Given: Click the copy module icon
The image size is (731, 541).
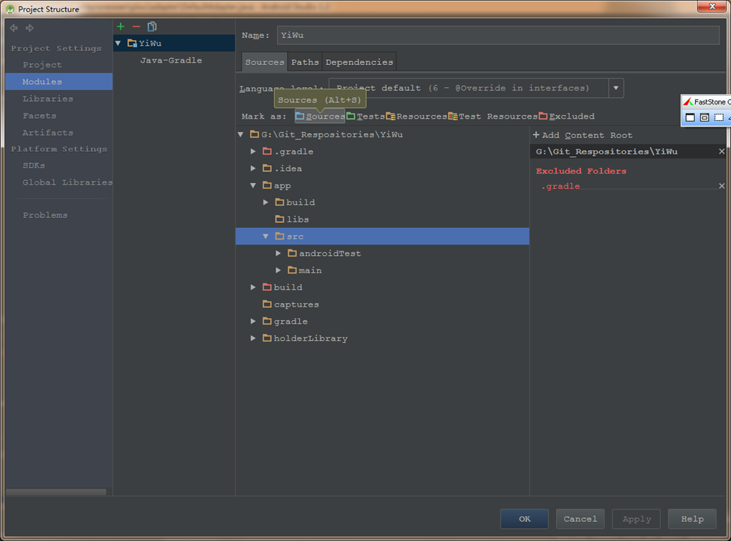Looking at the screenshot, I should [x=152, y=26].
